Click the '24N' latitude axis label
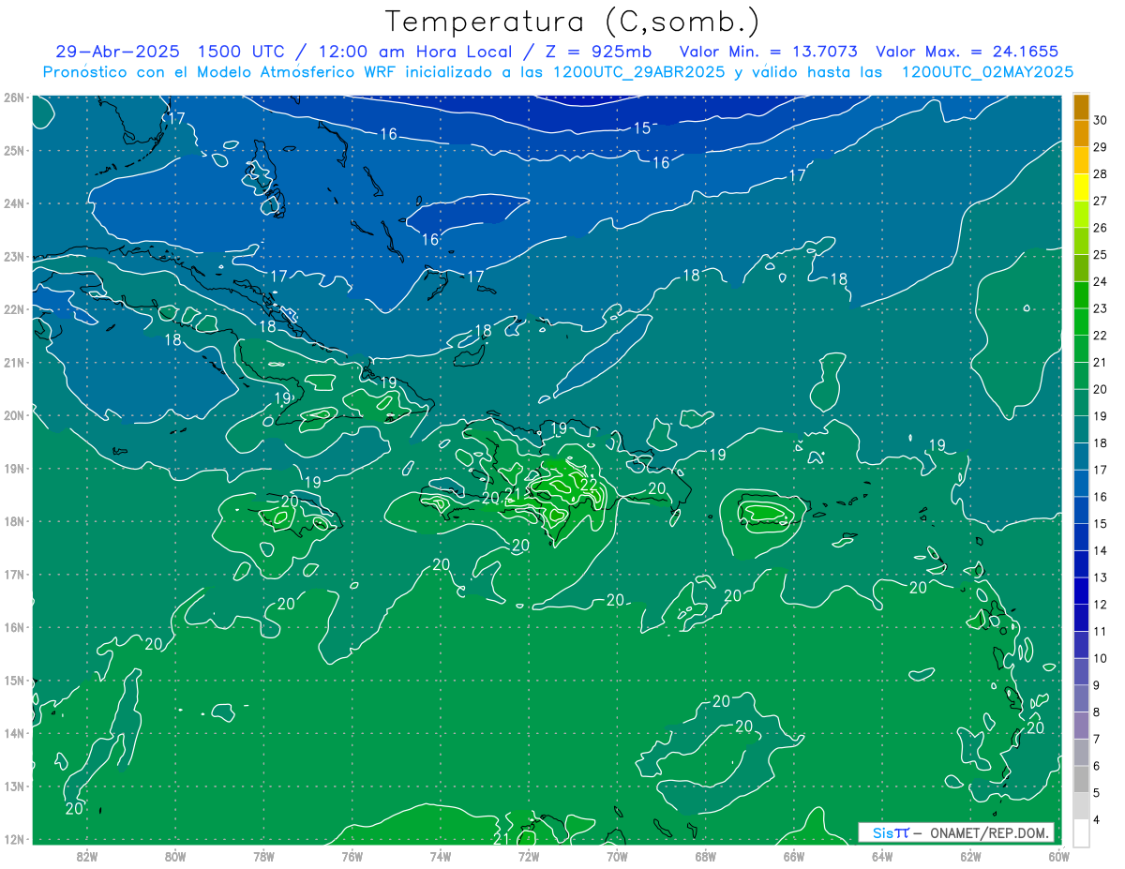 [14, 203]
